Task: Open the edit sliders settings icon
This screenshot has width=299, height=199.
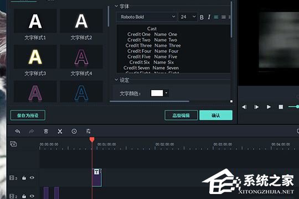Action: point(88,131)
